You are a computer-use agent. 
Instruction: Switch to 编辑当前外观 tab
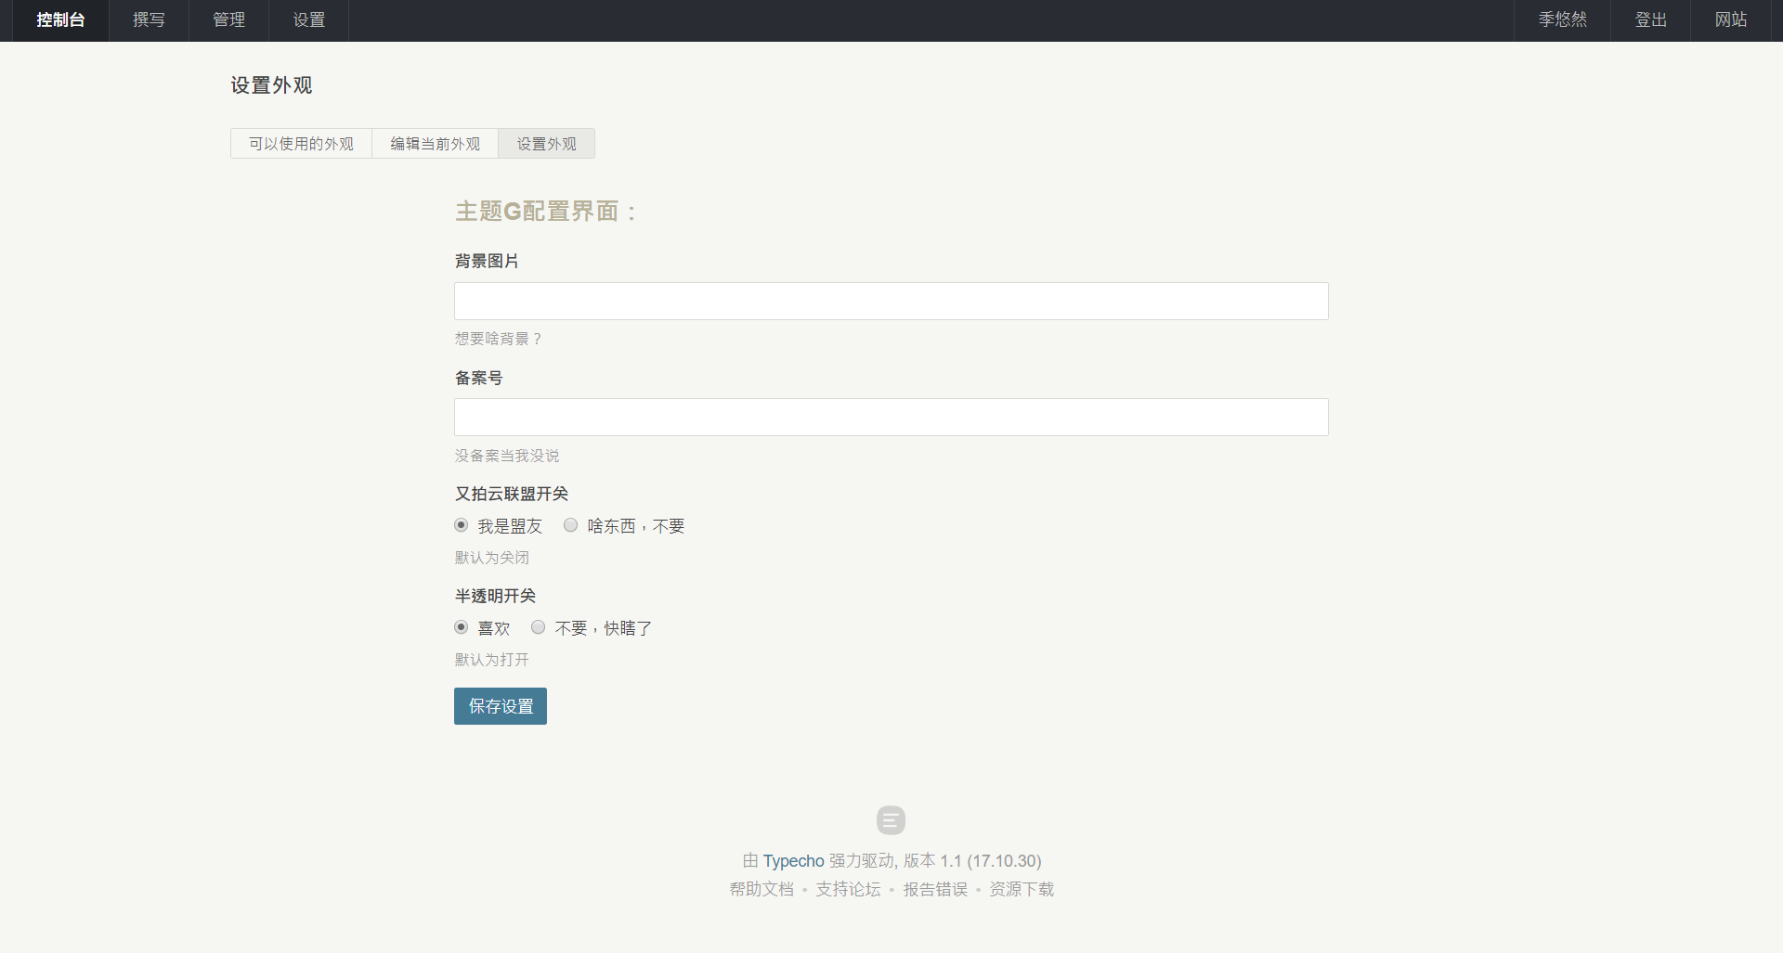click(435, 144)
